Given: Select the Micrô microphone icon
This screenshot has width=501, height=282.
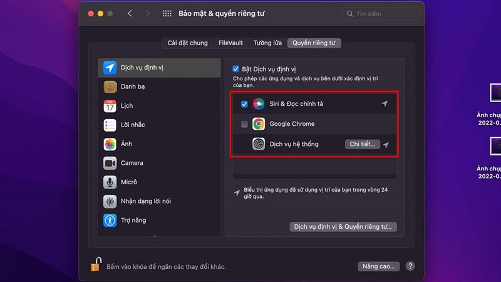Looking at the screenshot, I should pos(110,182).
